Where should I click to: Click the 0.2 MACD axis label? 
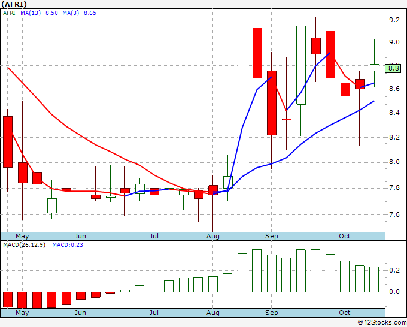click(394, 270)
